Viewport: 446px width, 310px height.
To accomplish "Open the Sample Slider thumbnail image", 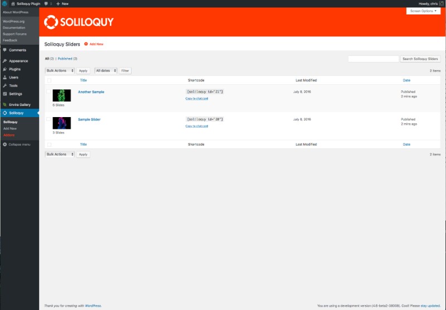I will tap(62, 123).
